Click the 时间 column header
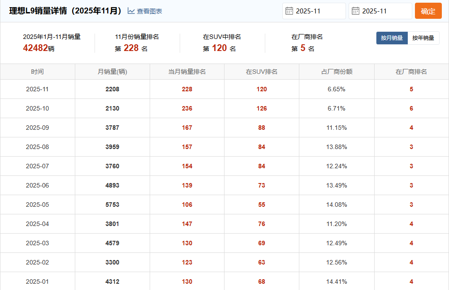 click(38, 72)
